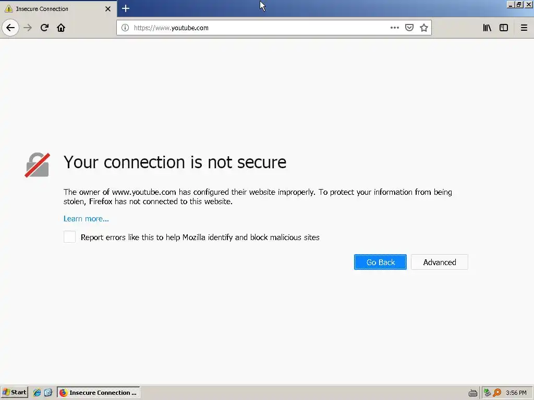Launch Internet Explorer from quick launch
This screenshot has width=534, height=400.
point(37,393)
